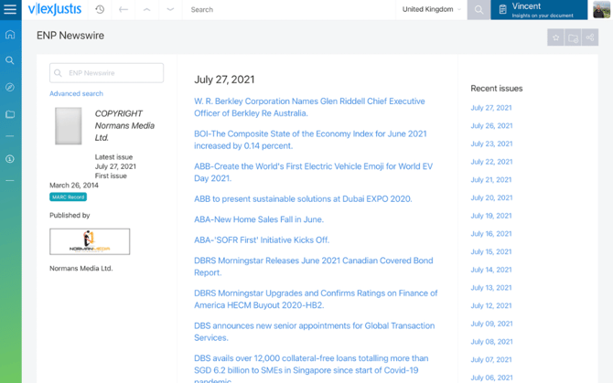Screen dimensions: 613x383
Task: Select the July 22, 2021 issue
Action: (x=491, y=162)
